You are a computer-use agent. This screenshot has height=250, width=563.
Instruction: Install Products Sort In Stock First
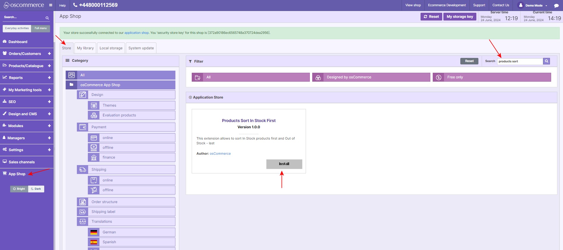pos(284,164)
